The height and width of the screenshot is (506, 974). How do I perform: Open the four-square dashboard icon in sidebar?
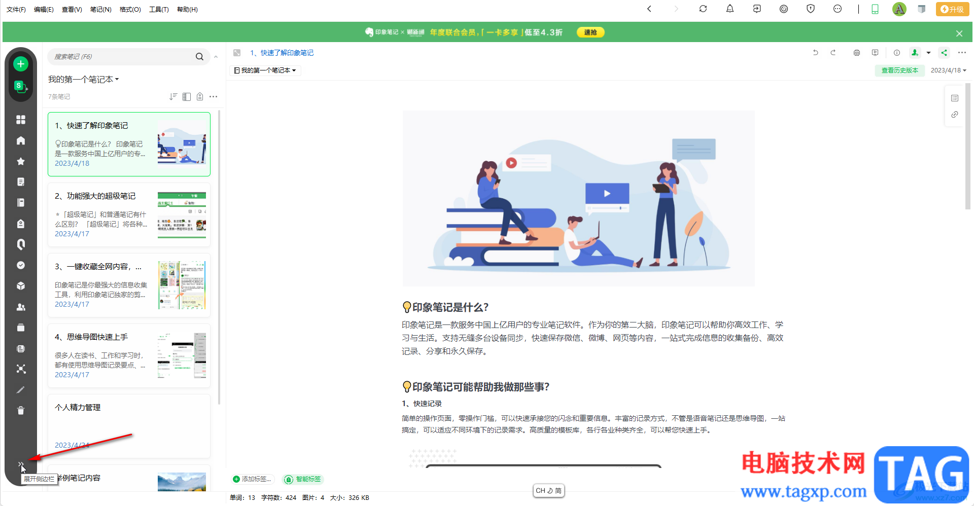(21, 120)
